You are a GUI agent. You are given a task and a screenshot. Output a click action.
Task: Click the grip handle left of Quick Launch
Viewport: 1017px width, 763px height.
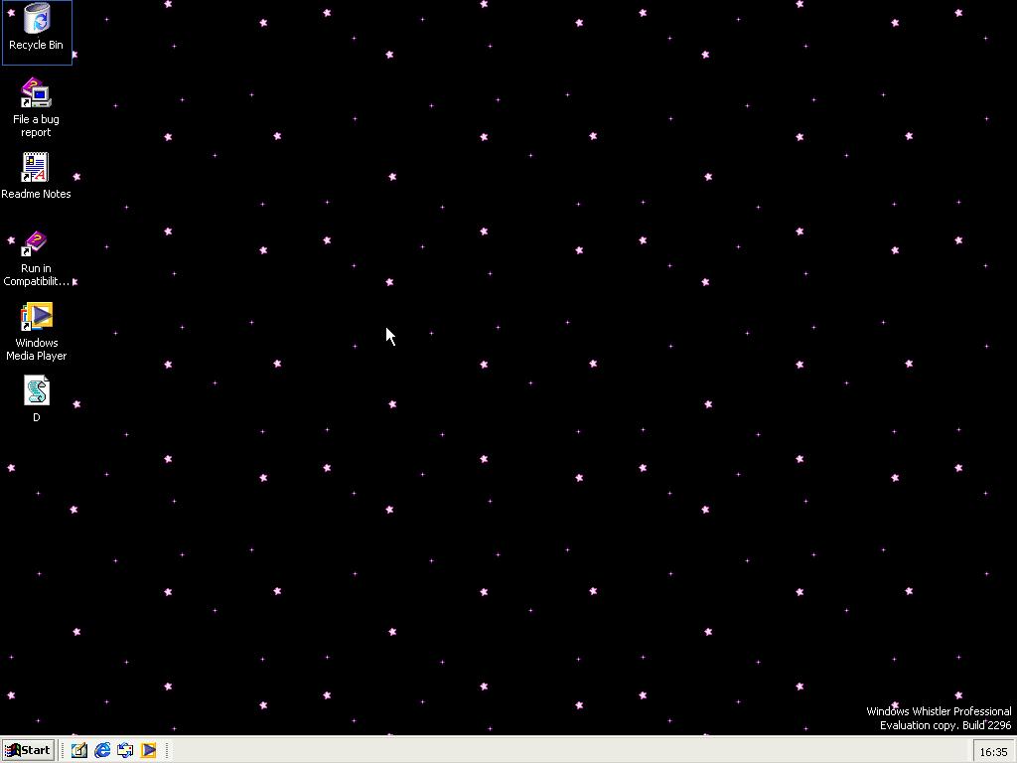63,750
